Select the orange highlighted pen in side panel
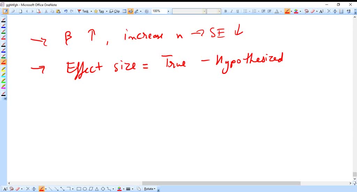The image size is (357, 192). 3,62
